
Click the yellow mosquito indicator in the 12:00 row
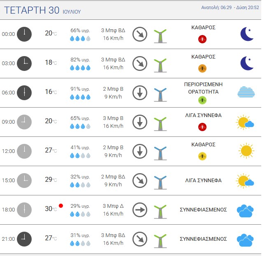click(x=202, y=156)
